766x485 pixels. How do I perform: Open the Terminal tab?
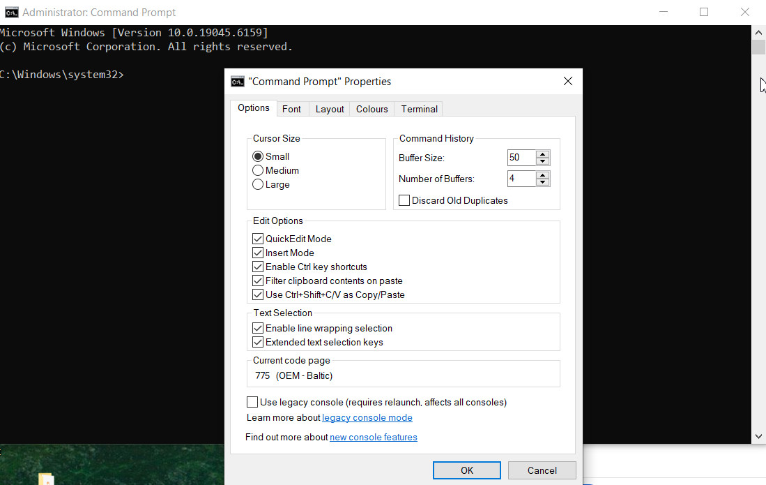(419, 109)
